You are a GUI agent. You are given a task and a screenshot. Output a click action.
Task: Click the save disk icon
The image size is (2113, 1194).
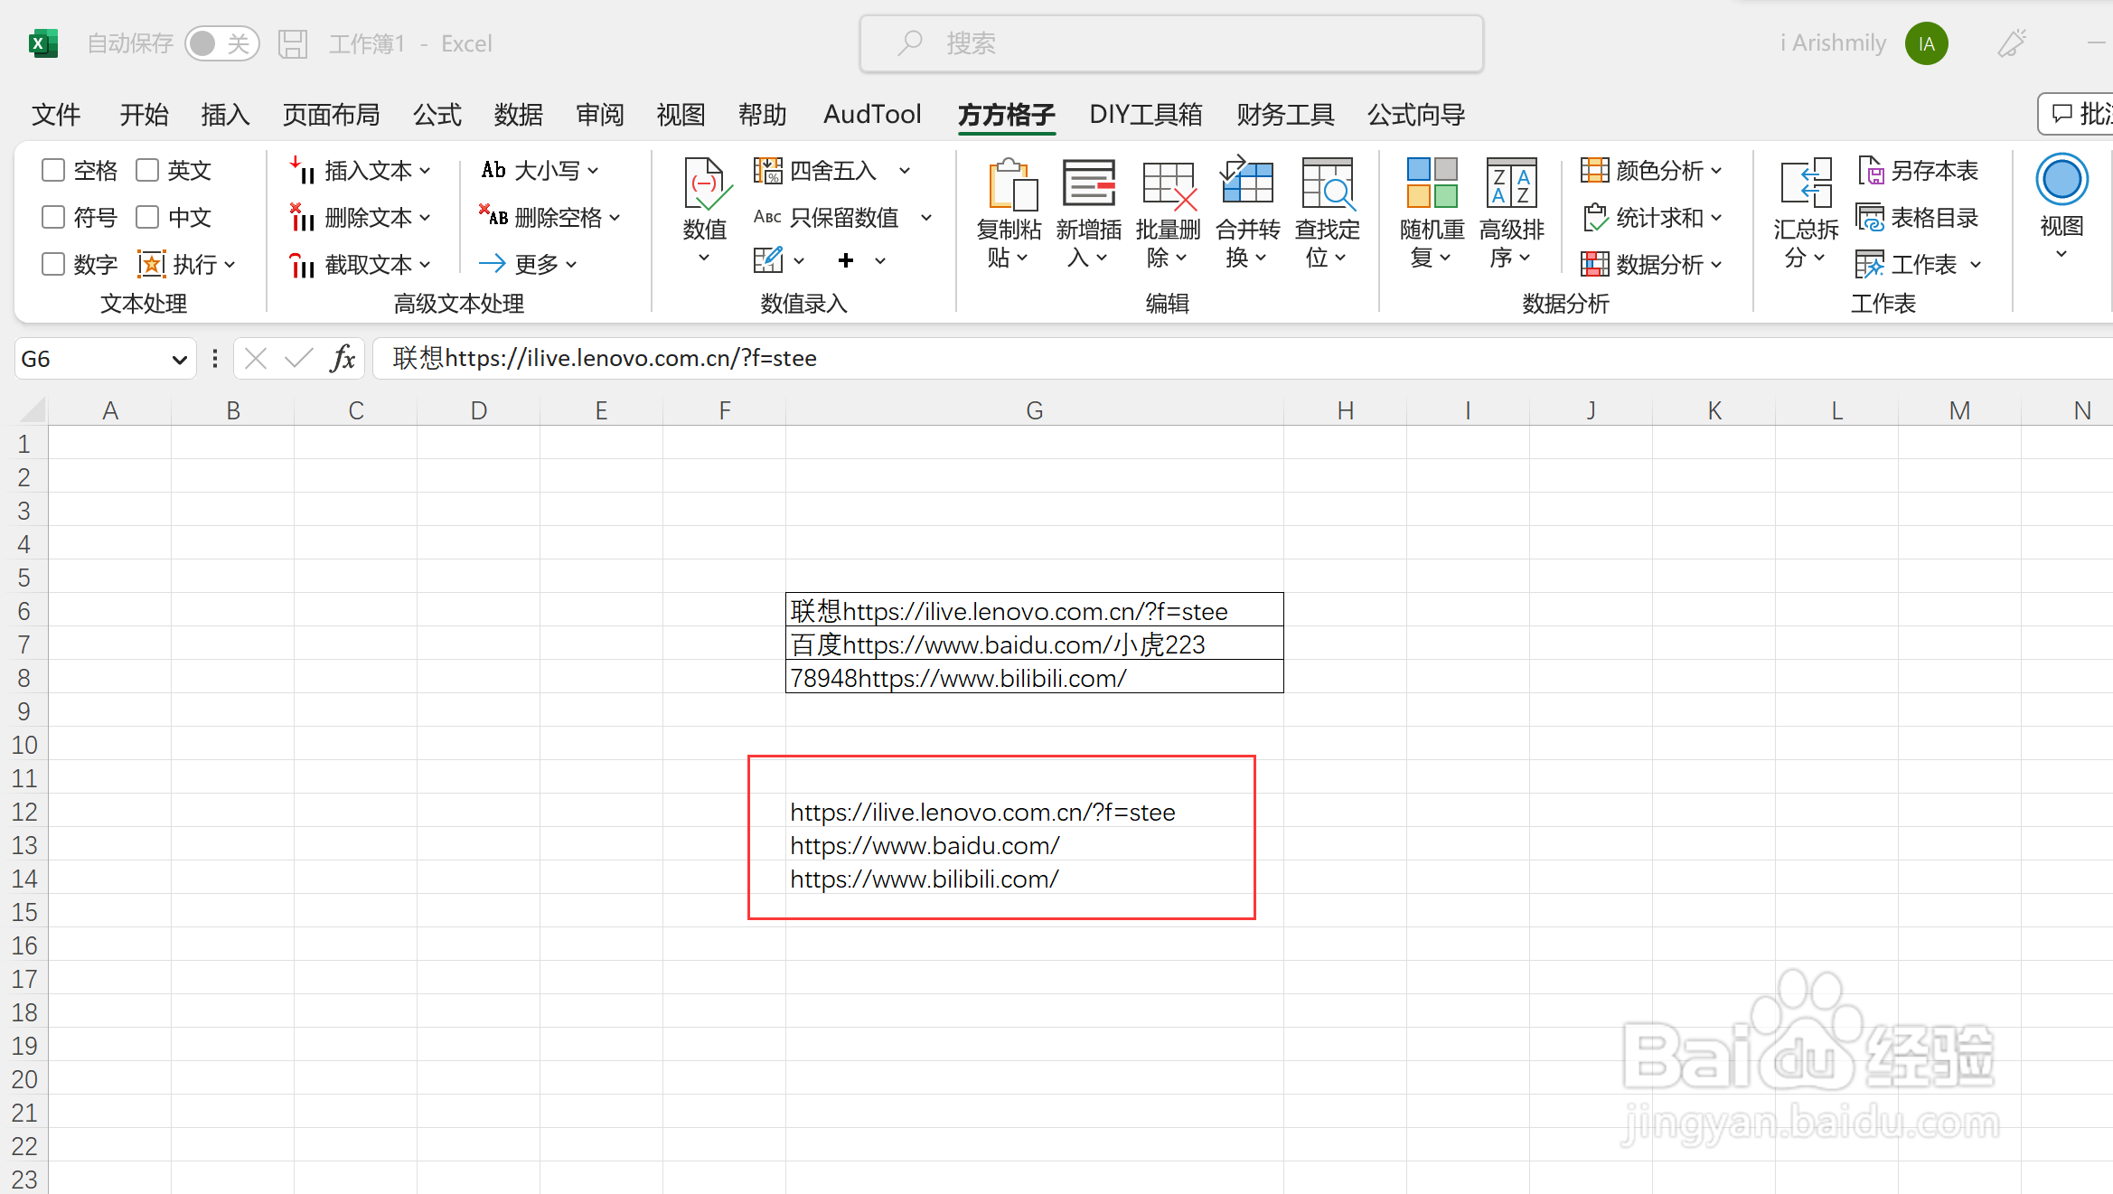[292, 43]
